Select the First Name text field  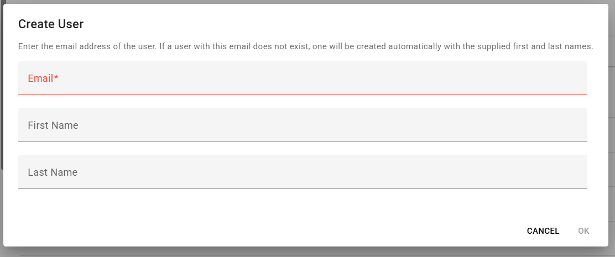pyautogui.click(x=303, y=125)
